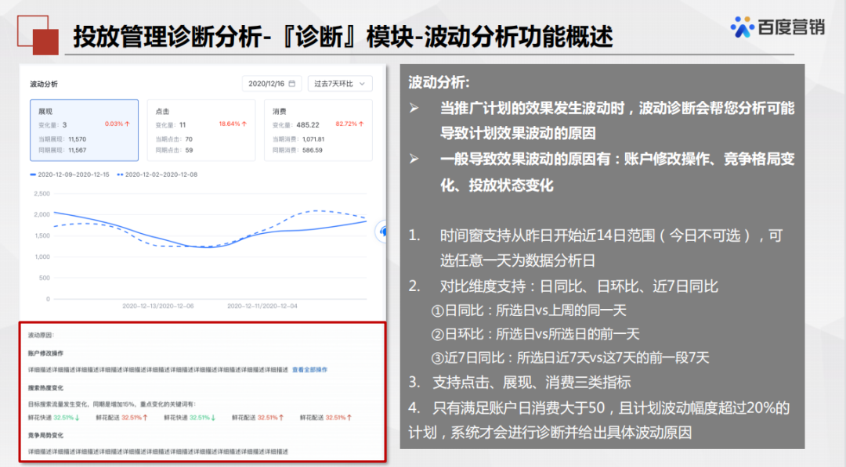The height and width of the screenshot is (467, 846).
Task: Open the 查看全部操作 link
Action: click(x=309, y=369)
